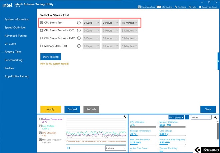Open AVX test Days dropdown
Image resolution: width=220 pixels, height=153 pixels.
tap(91, 30)
